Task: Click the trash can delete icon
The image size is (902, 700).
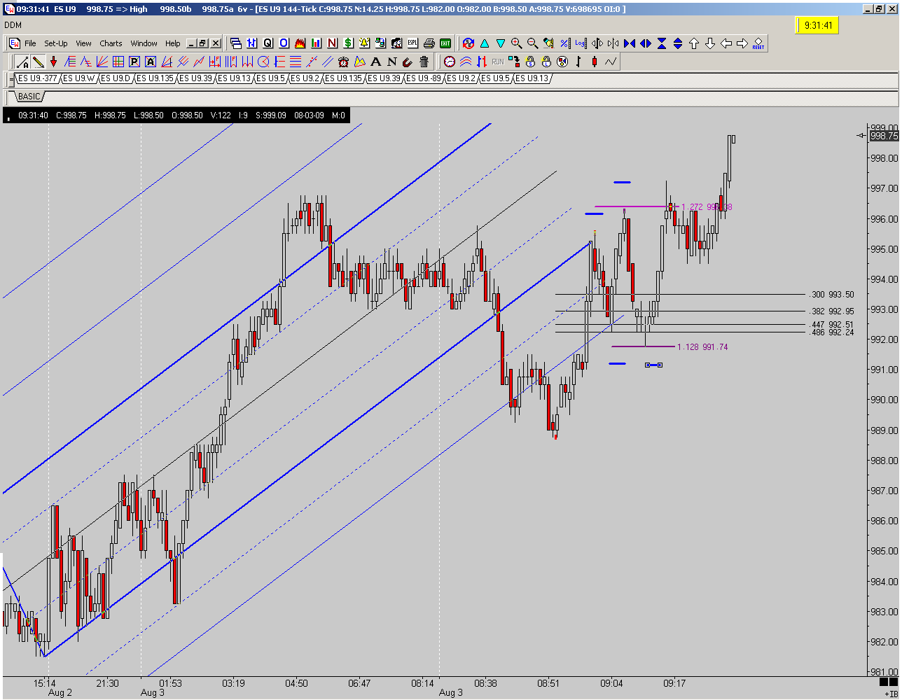Action: click(424, 62)
